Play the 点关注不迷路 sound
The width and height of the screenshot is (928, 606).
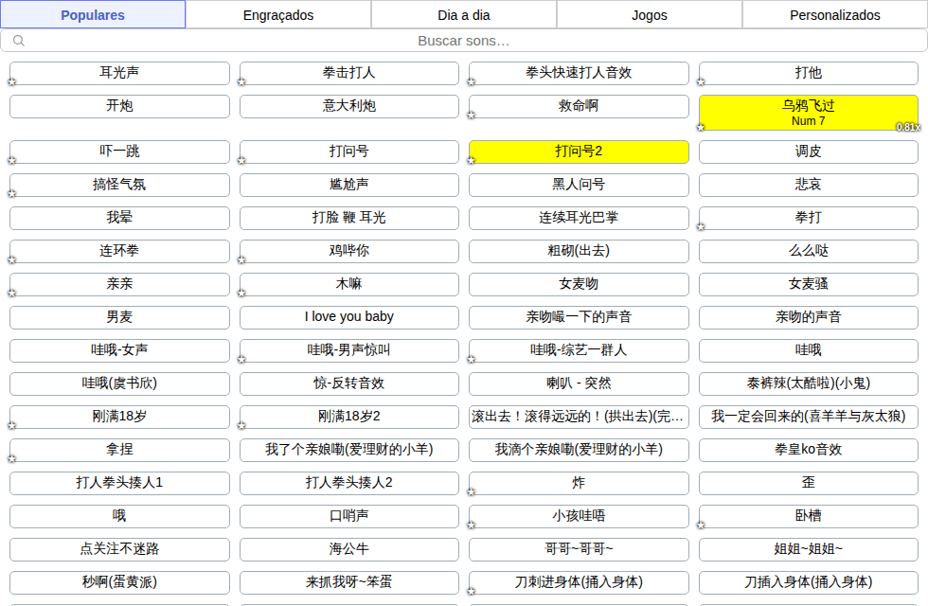(119, 549)
